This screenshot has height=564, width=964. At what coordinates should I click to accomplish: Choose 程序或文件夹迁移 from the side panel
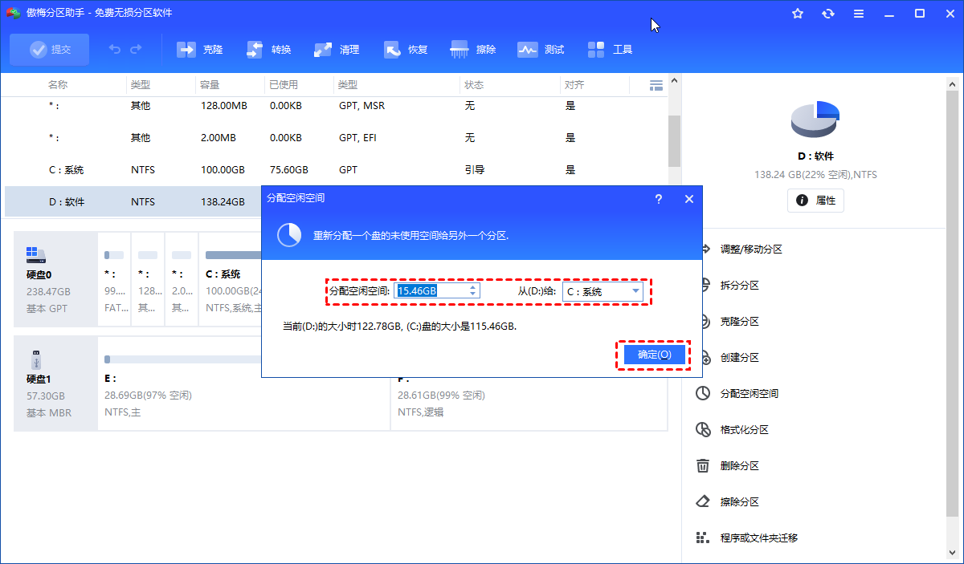click(758, 538)
